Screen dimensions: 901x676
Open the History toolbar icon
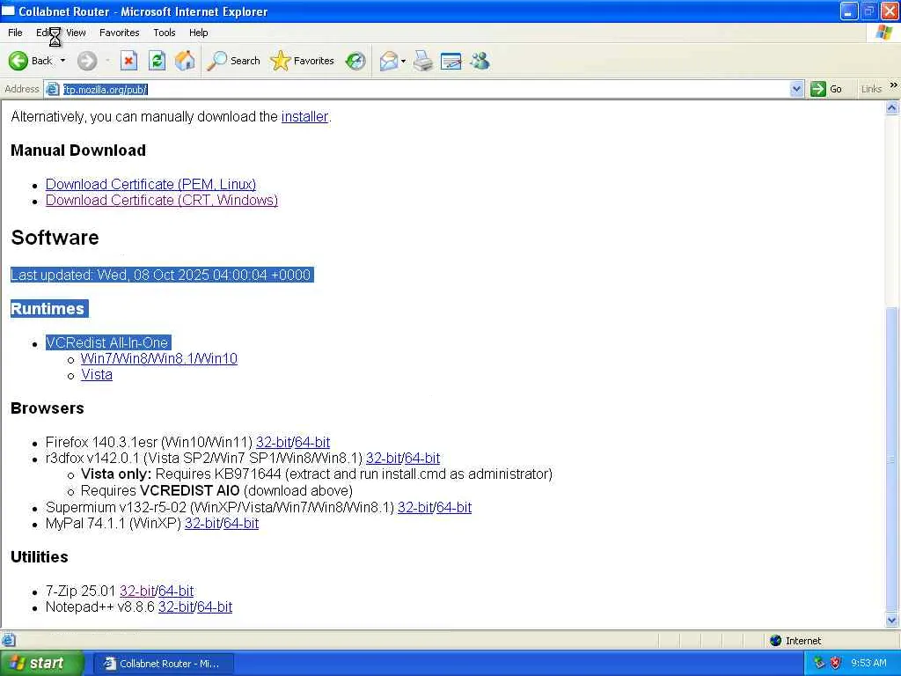tap(355, 61)
